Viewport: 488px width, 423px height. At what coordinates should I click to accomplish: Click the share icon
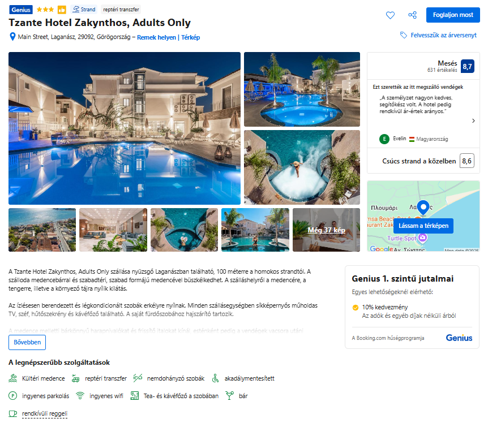click(412, 15)
